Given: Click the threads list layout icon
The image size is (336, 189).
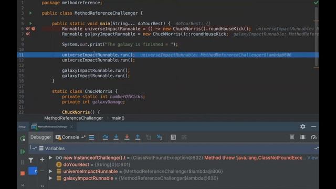Looking at the screenshot, I should [292, 137].
